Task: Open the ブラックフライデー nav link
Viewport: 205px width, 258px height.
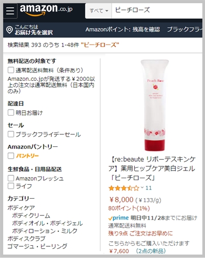Action: [185, 30]
